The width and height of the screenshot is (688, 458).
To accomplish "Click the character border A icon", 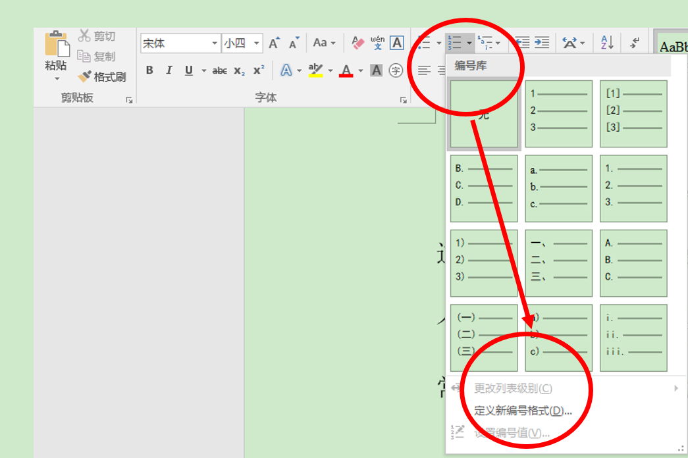I will coord(397,43).
